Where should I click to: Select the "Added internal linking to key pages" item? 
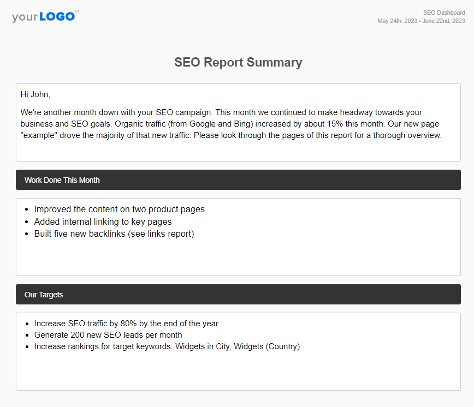(103, 222)
